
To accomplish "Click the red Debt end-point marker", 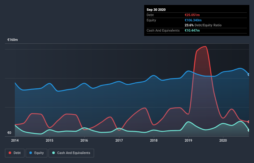I will click(x=249, y=122).
